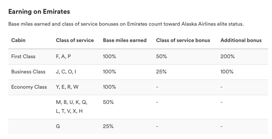
Task: Click the "Earning on Emirates" heading
Action: (x=39, y=12)
